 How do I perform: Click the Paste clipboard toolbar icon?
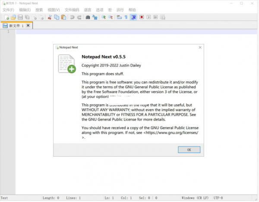coord(63,17)
